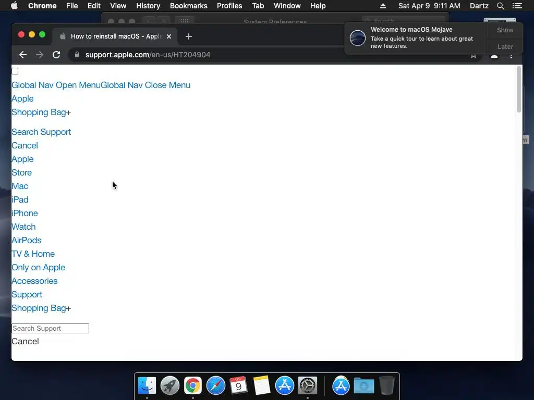Screen dimensions: 534x400
Task: Click the padlock icon in the address bar
Action: (77, 55)
